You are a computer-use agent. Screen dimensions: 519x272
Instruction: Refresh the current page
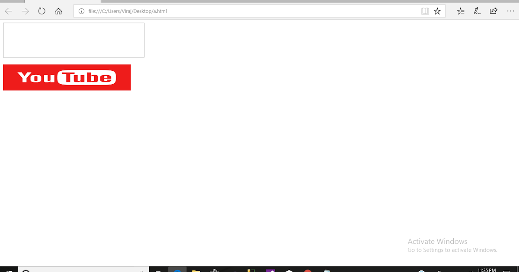(42, 11)
